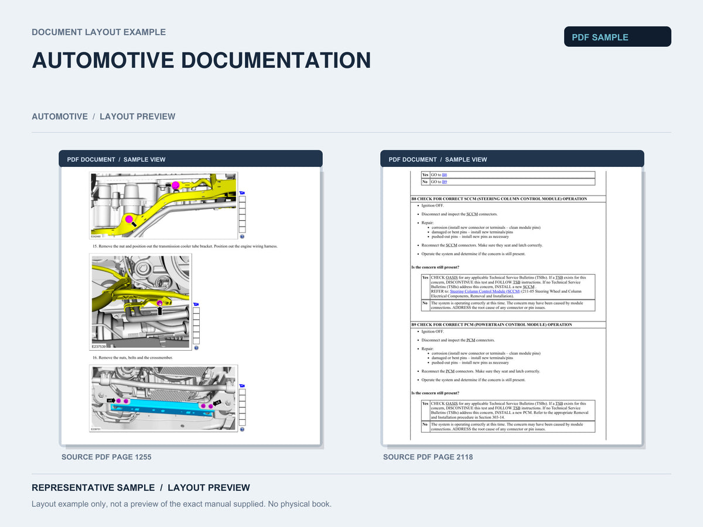This screenshot has height=527, width=703.
Task: Open the blue crossmember illustration
Action: [x=163, y=399]
